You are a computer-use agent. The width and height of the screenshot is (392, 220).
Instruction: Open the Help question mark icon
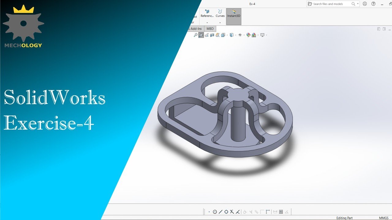[373, 4]
